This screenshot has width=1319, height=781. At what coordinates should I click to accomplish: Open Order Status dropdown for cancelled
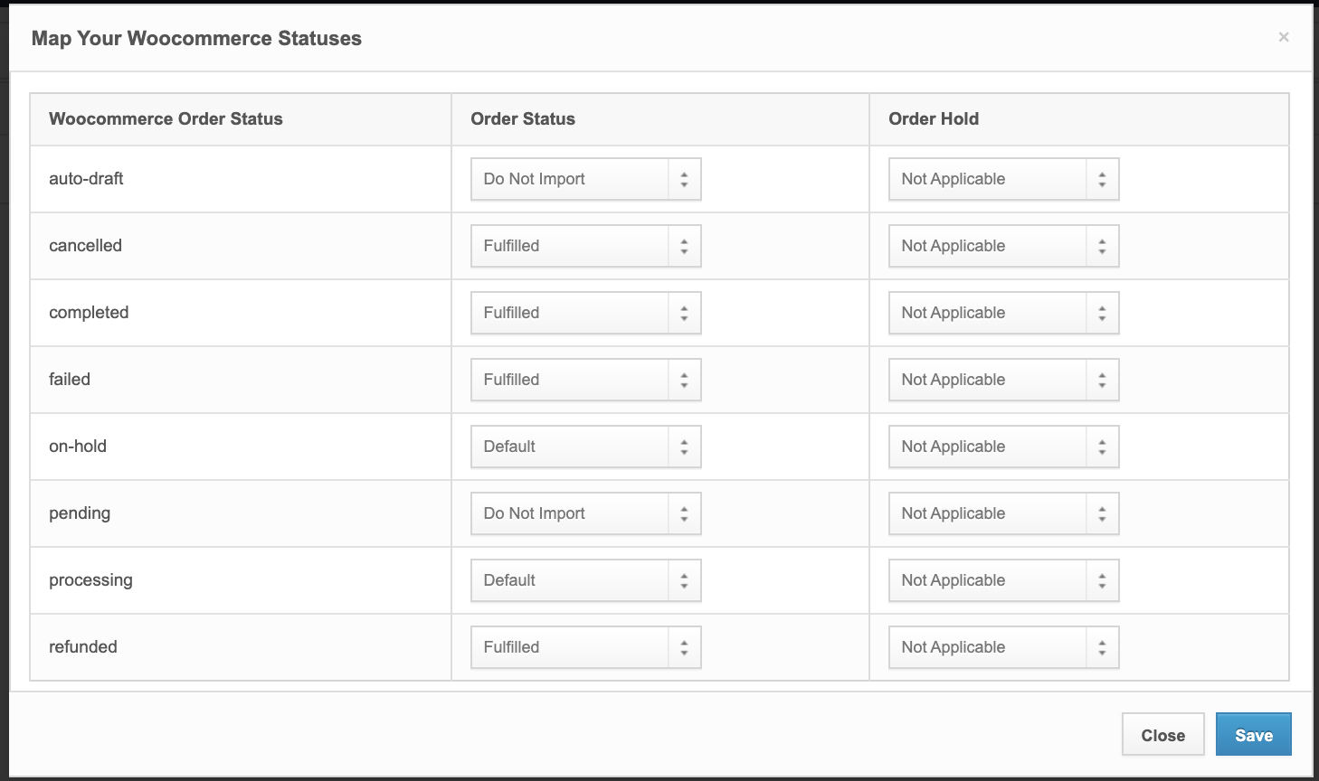585,246
